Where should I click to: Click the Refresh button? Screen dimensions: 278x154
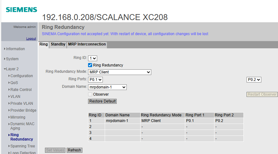pyautogui.click(x=74, y=150)
